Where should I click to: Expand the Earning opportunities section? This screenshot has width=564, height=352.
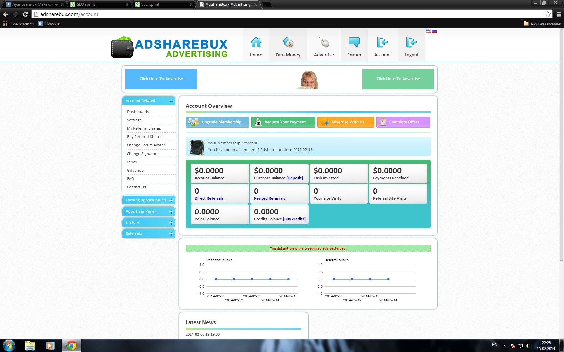coord(171,200)
